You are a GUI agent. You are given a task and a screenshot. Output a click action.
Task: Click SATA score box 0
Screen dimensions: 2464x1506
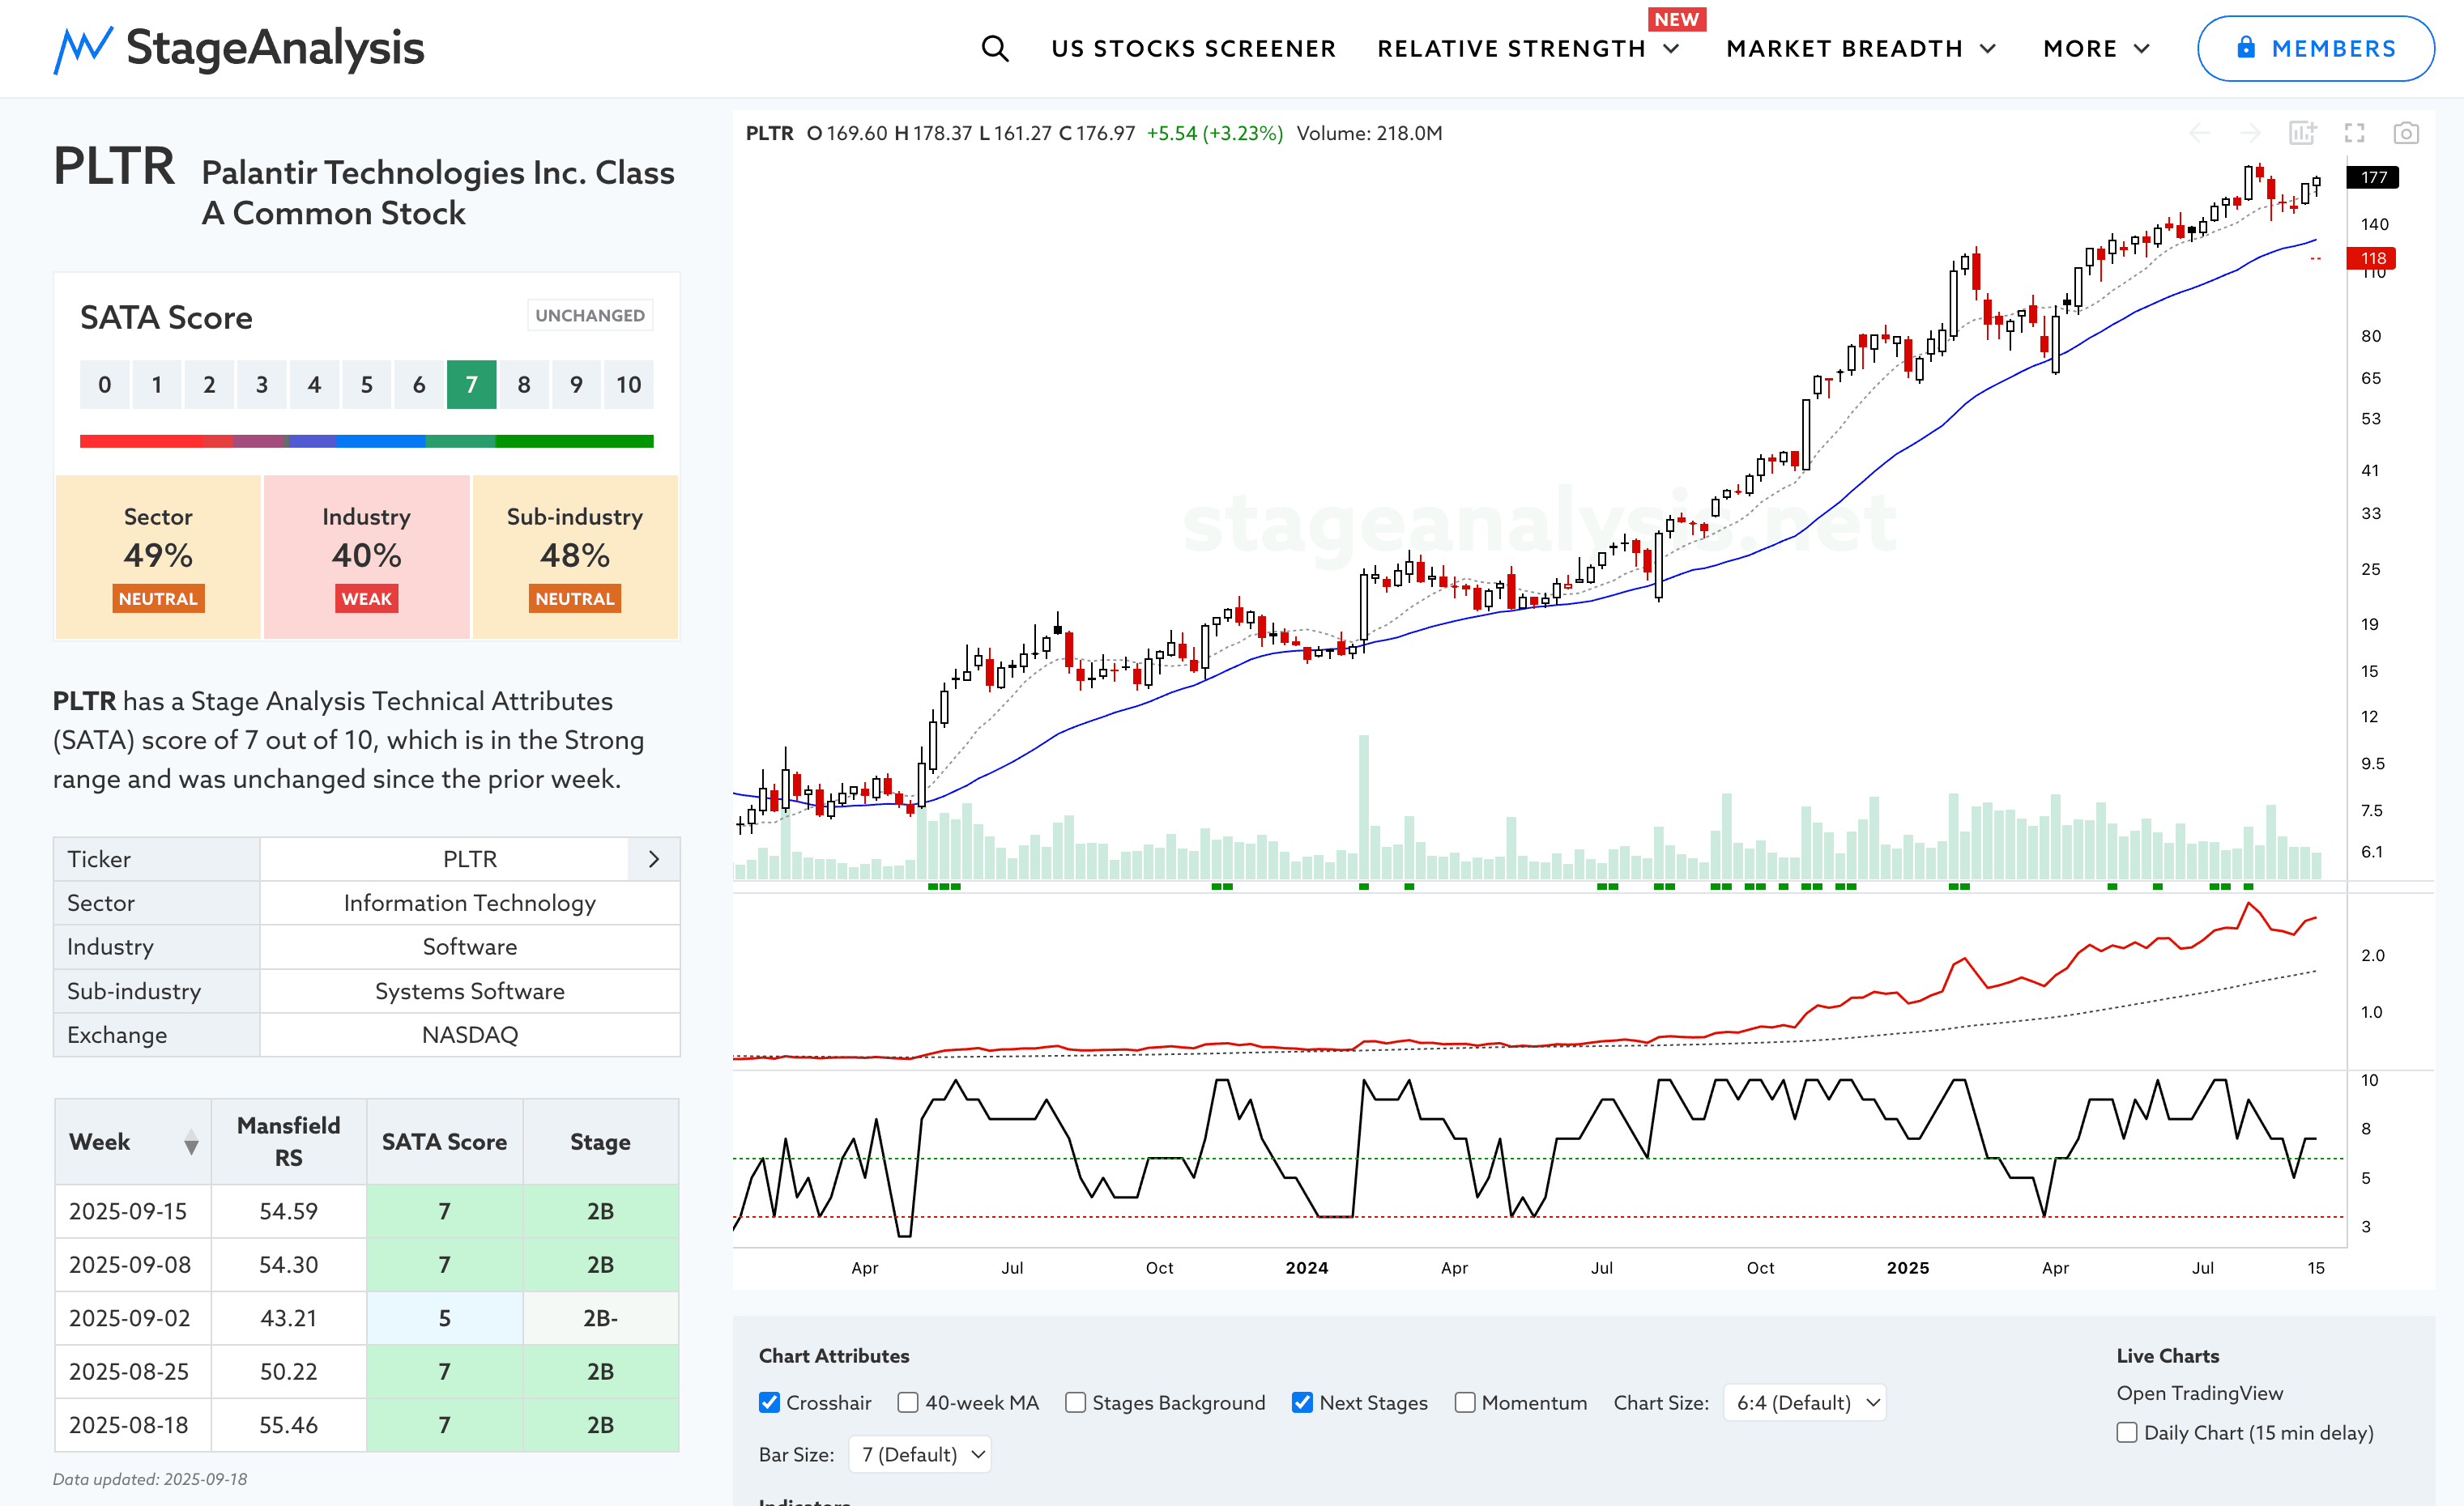click(104, 385)
